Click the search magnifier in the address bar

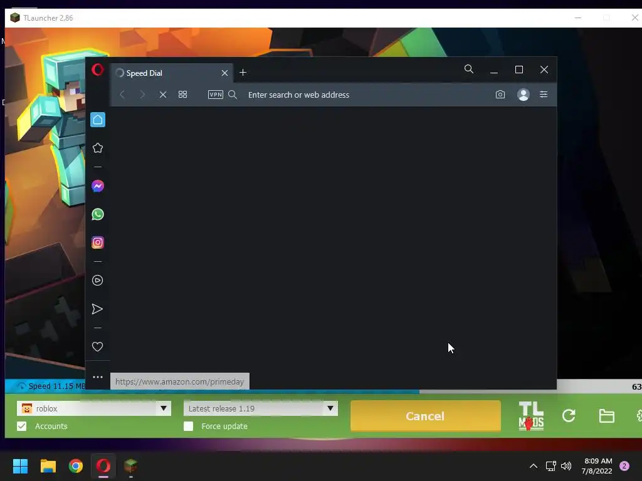coord(233,95)
